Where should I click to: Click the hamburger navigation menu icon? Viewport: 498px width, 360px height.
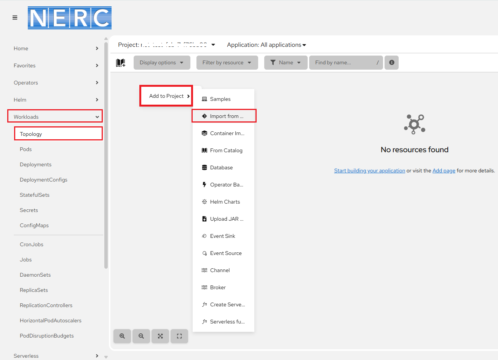coord(15,18)
